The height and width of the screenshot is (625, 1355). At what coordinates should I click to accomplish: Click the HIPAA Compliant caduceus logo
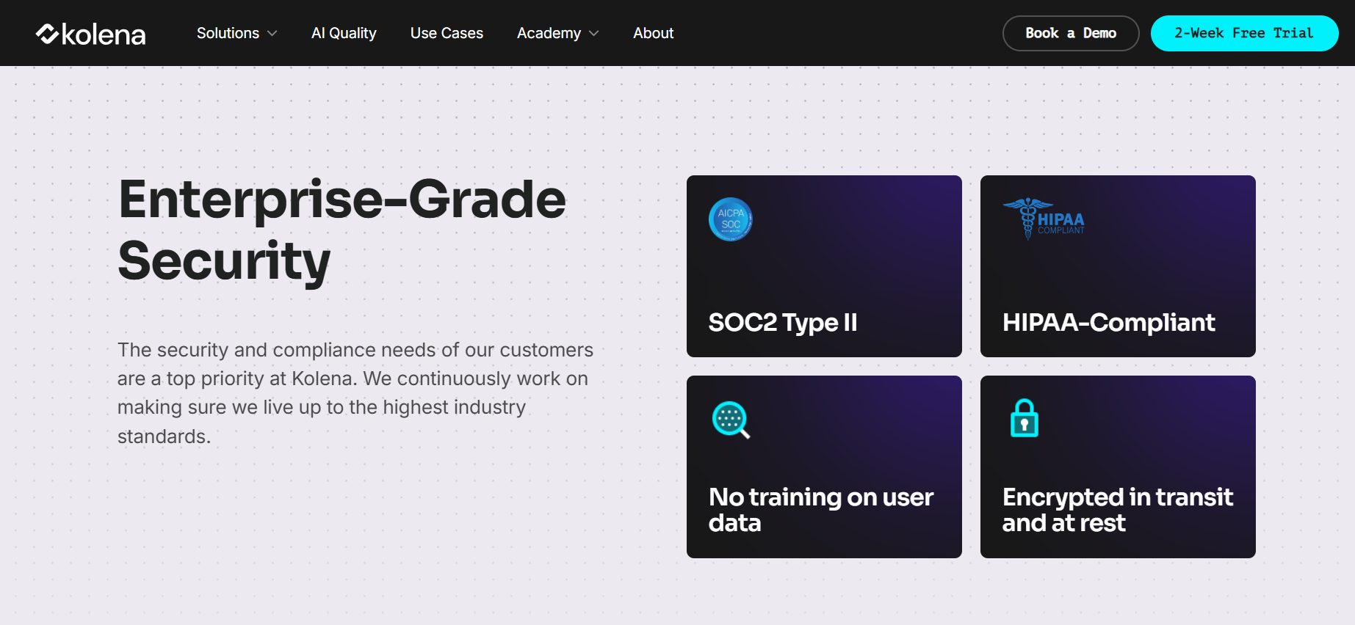click(1044, 219)
